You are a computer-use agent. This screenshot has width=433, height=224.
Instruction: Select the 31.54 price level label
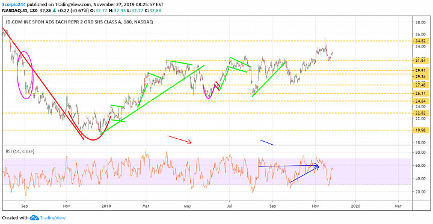coord(420,61)
